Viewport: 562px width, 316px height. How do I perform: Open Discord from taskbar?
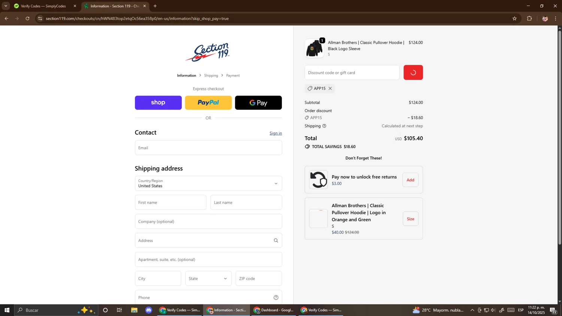coord(149,310)
